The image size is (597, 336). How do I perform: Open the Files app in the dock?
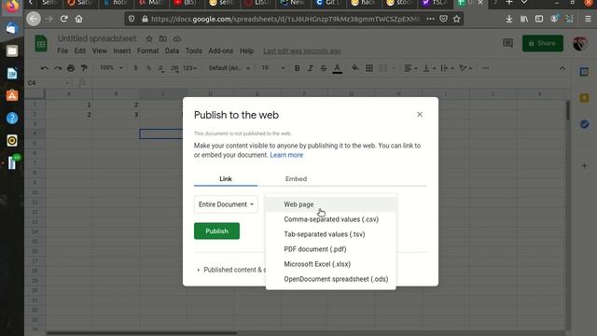pyautogui.click(x=12, y=50)
